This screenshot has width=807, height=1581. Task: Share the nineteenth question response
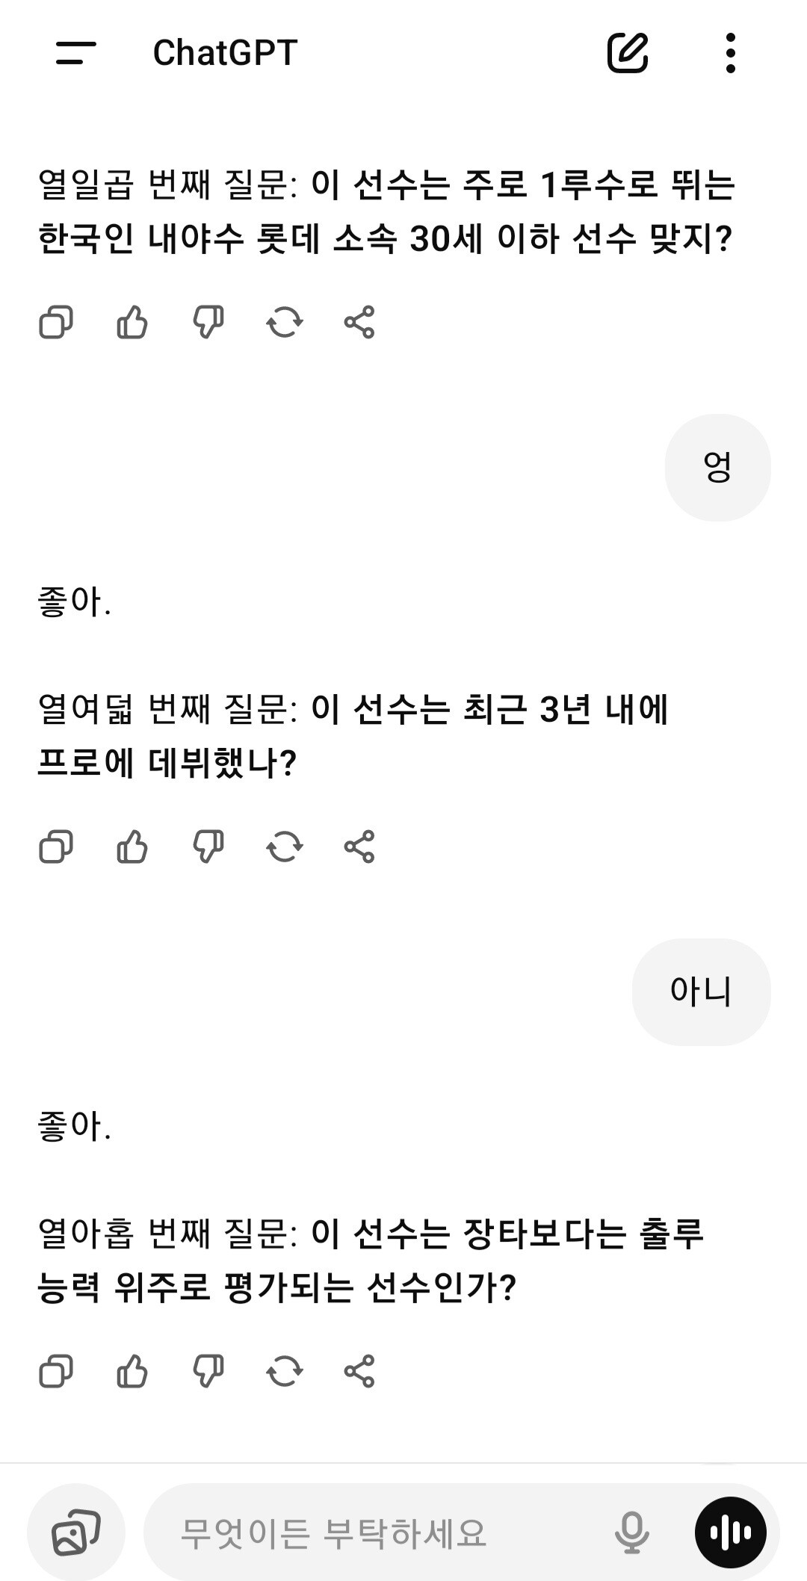pyautogui.click(x=359, y=1372)
